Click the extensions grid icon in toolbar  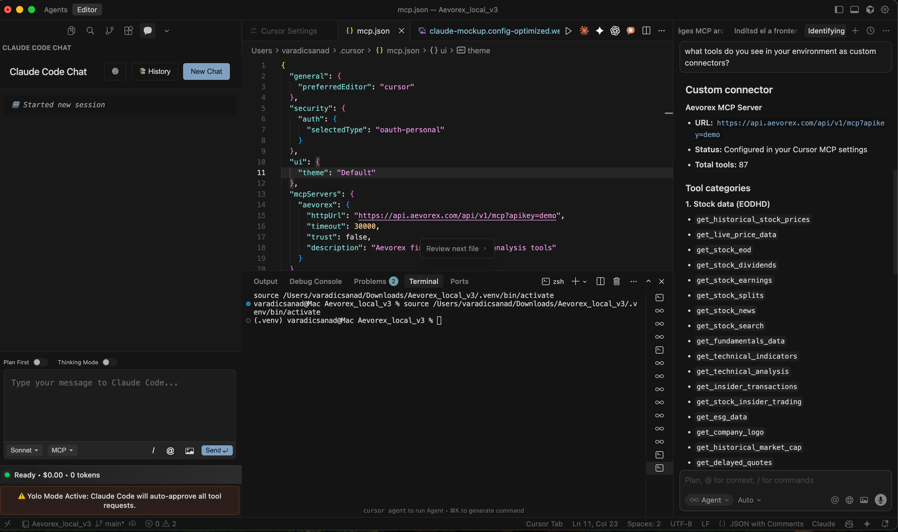coord(129,30)
